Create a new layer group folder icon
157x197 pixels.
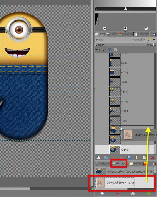point(106,158)
